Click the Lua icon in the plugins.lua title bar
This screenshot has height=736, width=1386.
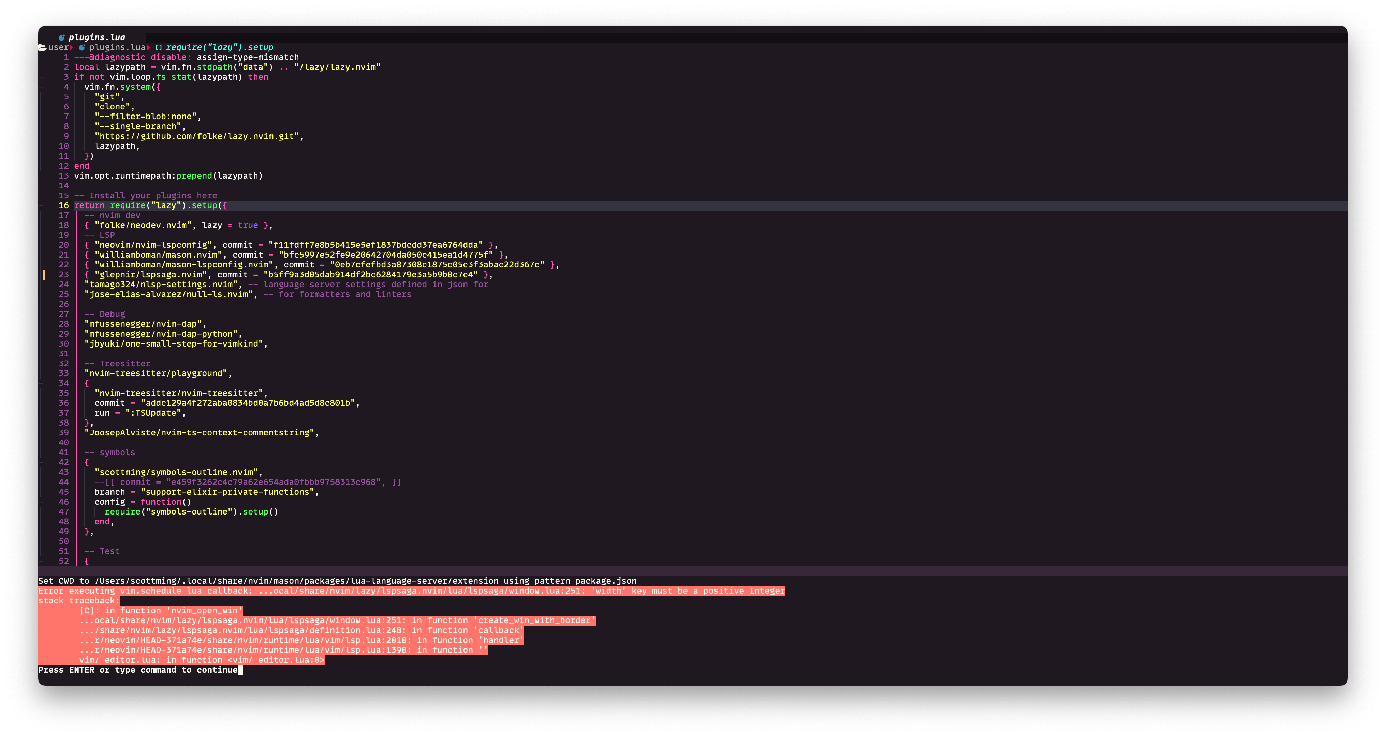(x=62, y=37)
